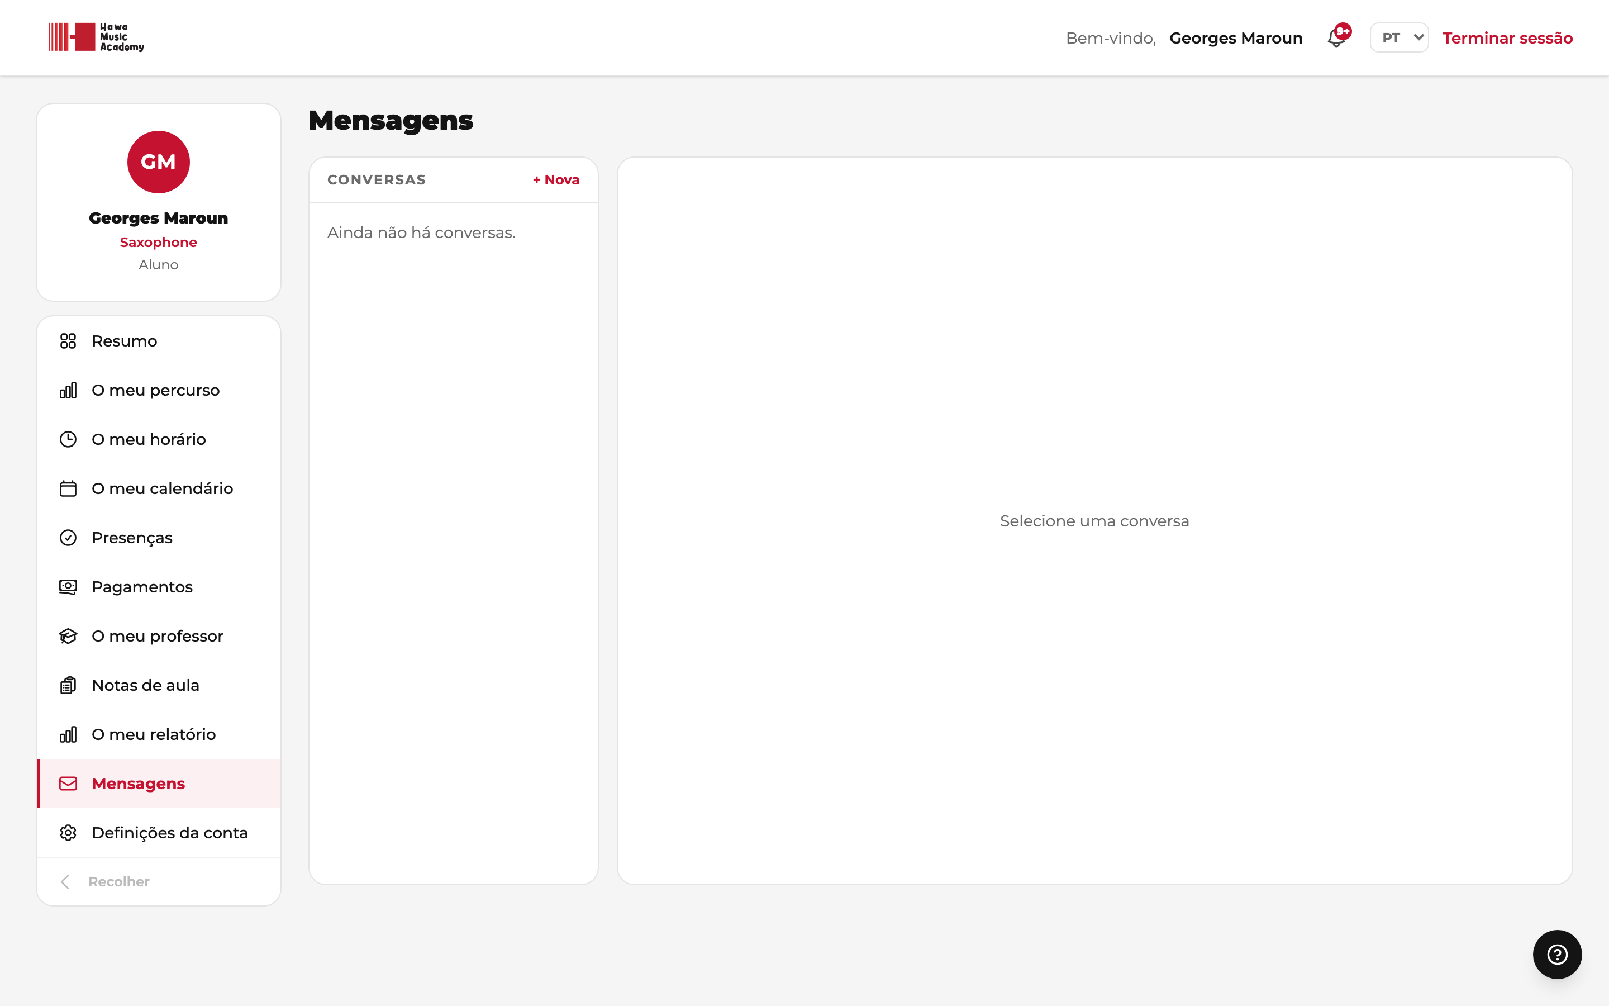Click the 9+ notification badge
This screenshot has width=1609, height=1006.
pos(1343,31)
